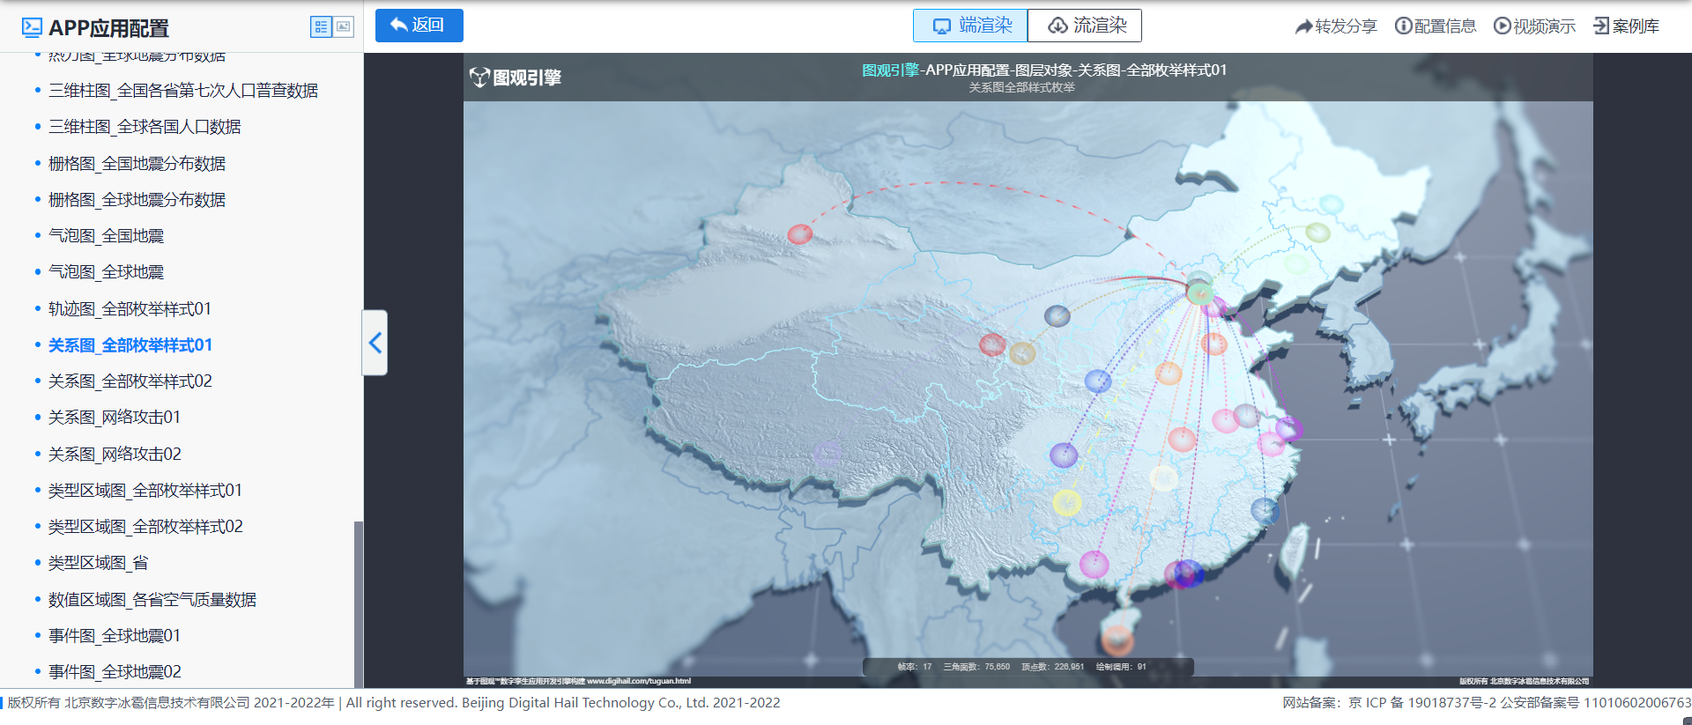The height and width of the screenshot is (725, 1692).
Task: Play 视频演示 via its play icon
Action: click(x=1502, y=26)
